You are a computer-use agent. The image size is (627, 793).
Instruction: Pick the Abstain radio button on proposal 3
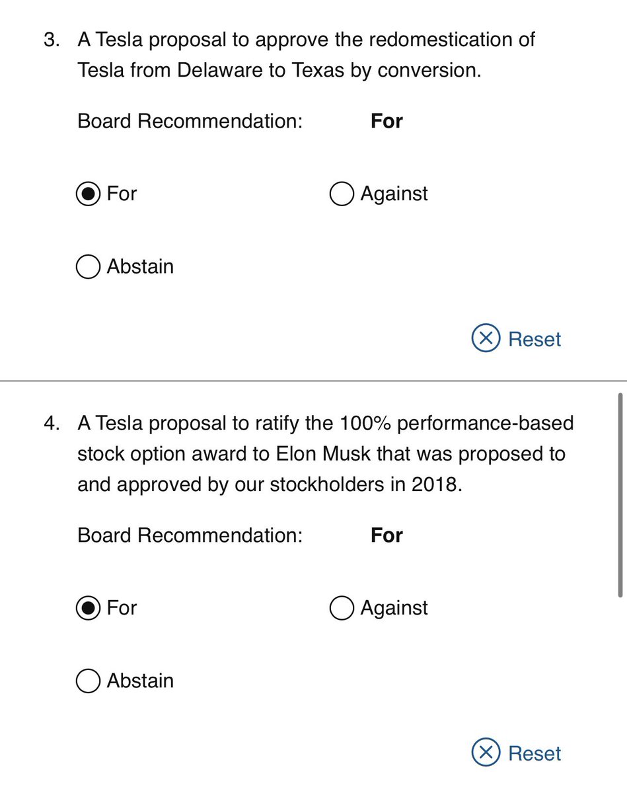pyautogui.click(x=88, y=267)
